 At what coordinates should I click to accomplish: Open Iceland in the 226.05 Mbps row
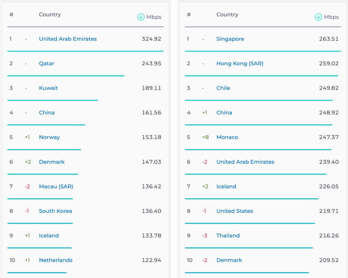(226, 187)
